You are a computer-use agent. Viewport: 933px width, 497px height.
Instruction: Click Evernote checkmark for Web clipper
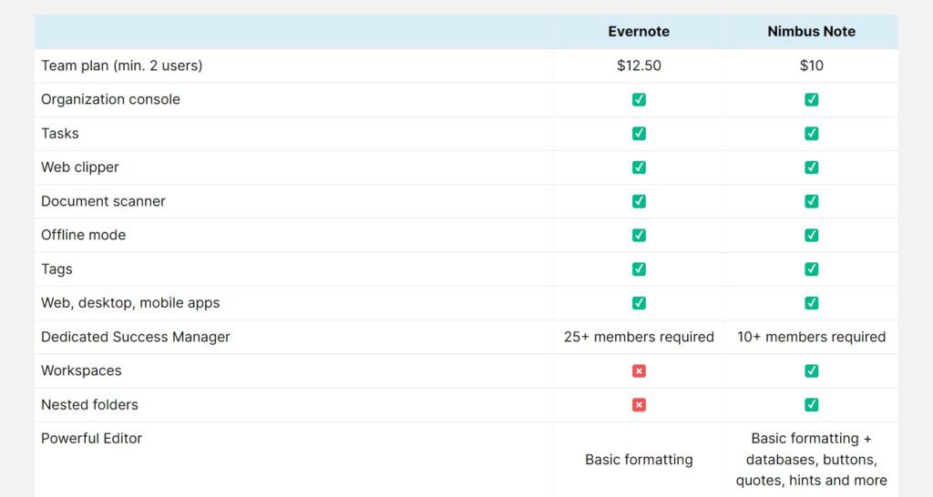pyautogui.click(x=639, y=167)
